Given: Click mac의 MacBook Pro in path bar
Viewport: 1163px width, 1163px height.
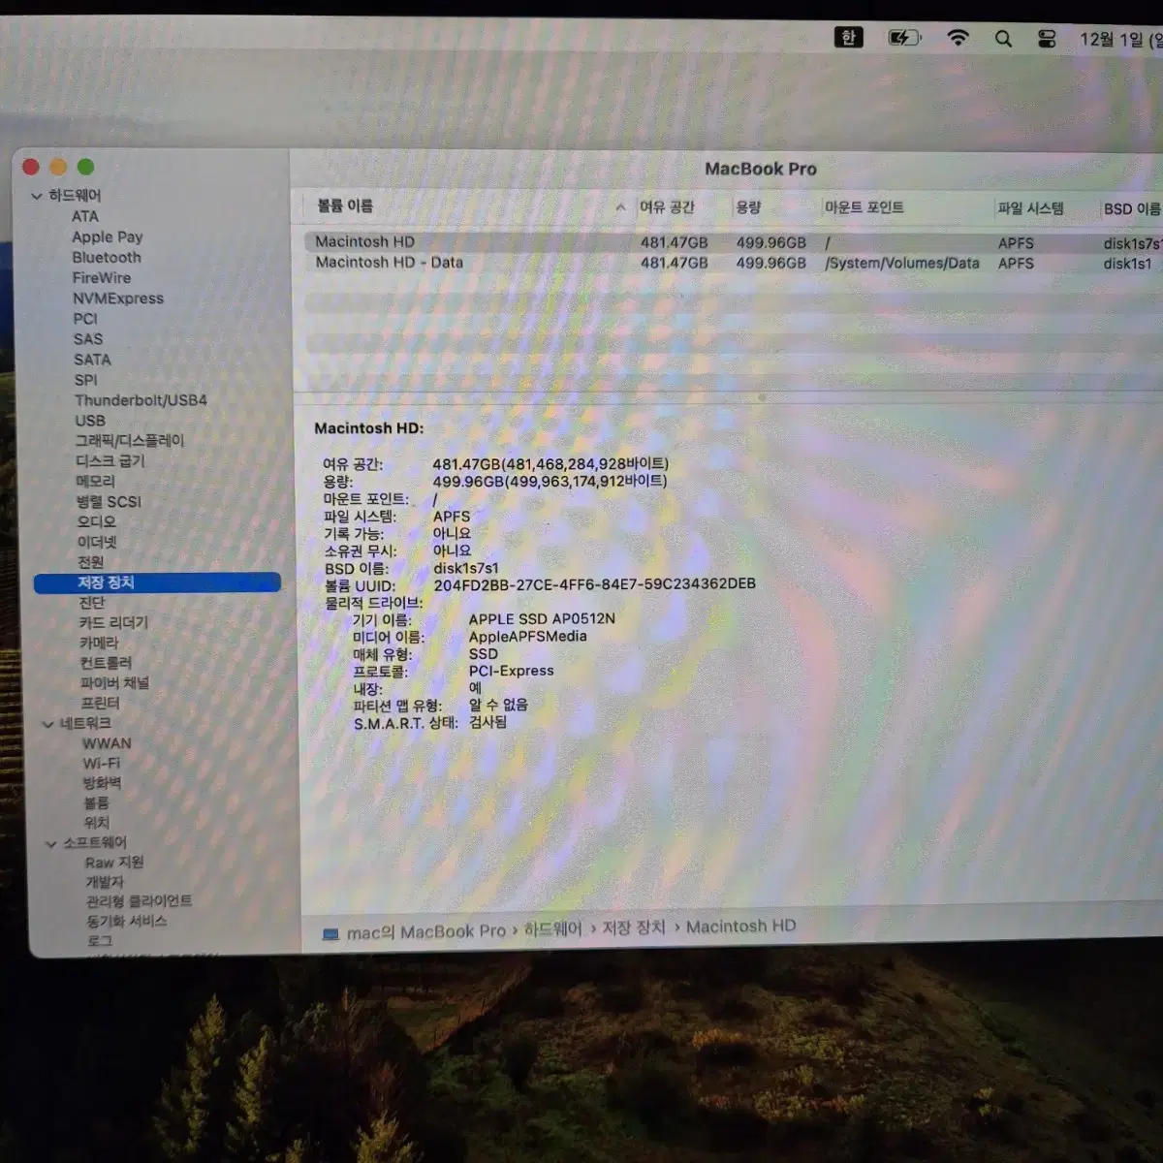Looking at the screenshot, I should coord(425,931).
